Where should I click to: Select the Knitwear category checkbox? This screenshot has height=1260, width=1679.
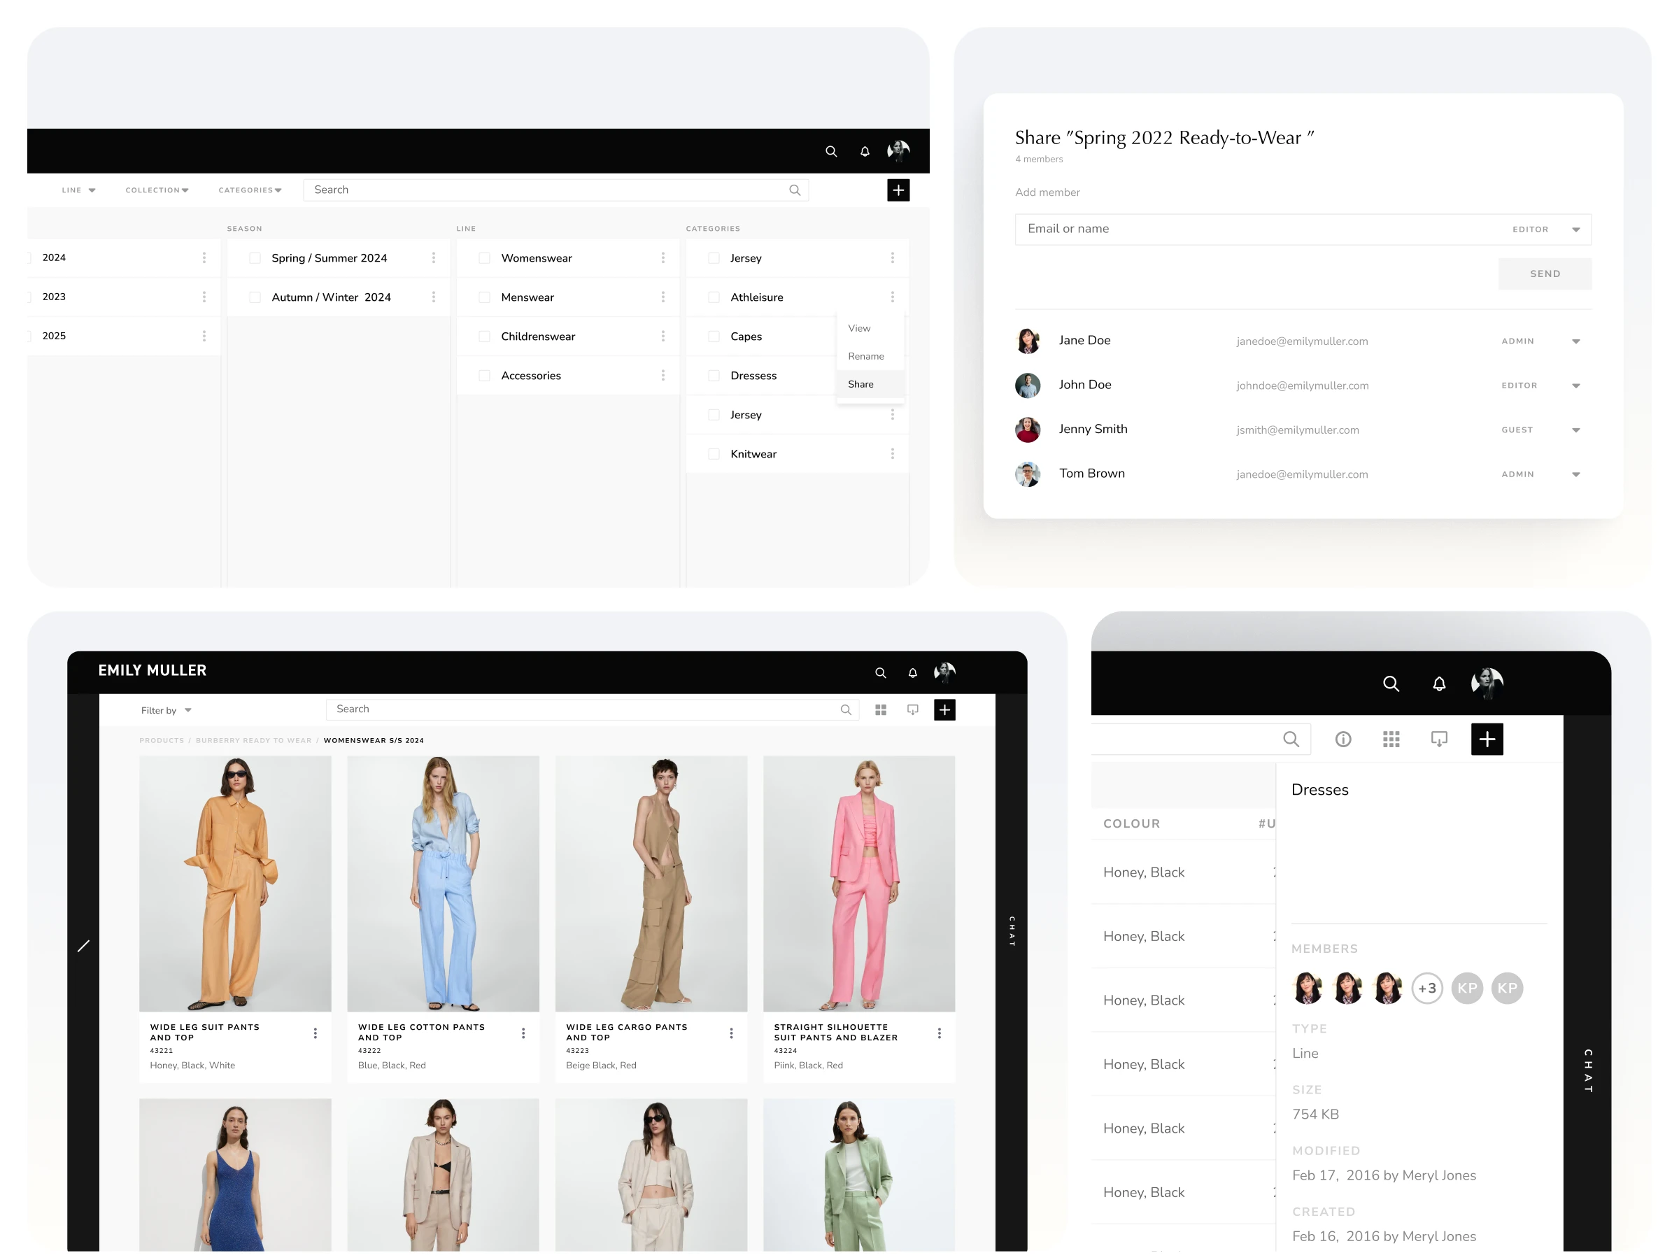click(x=714, y=454)
